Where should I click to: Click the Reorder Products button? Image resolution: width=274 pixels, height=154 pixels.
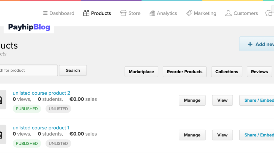(x=185, y=72)
